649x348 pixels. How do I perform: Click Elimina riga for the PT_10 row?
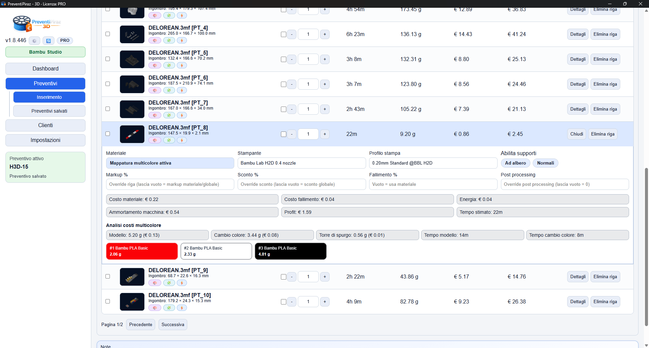point(605,302)
